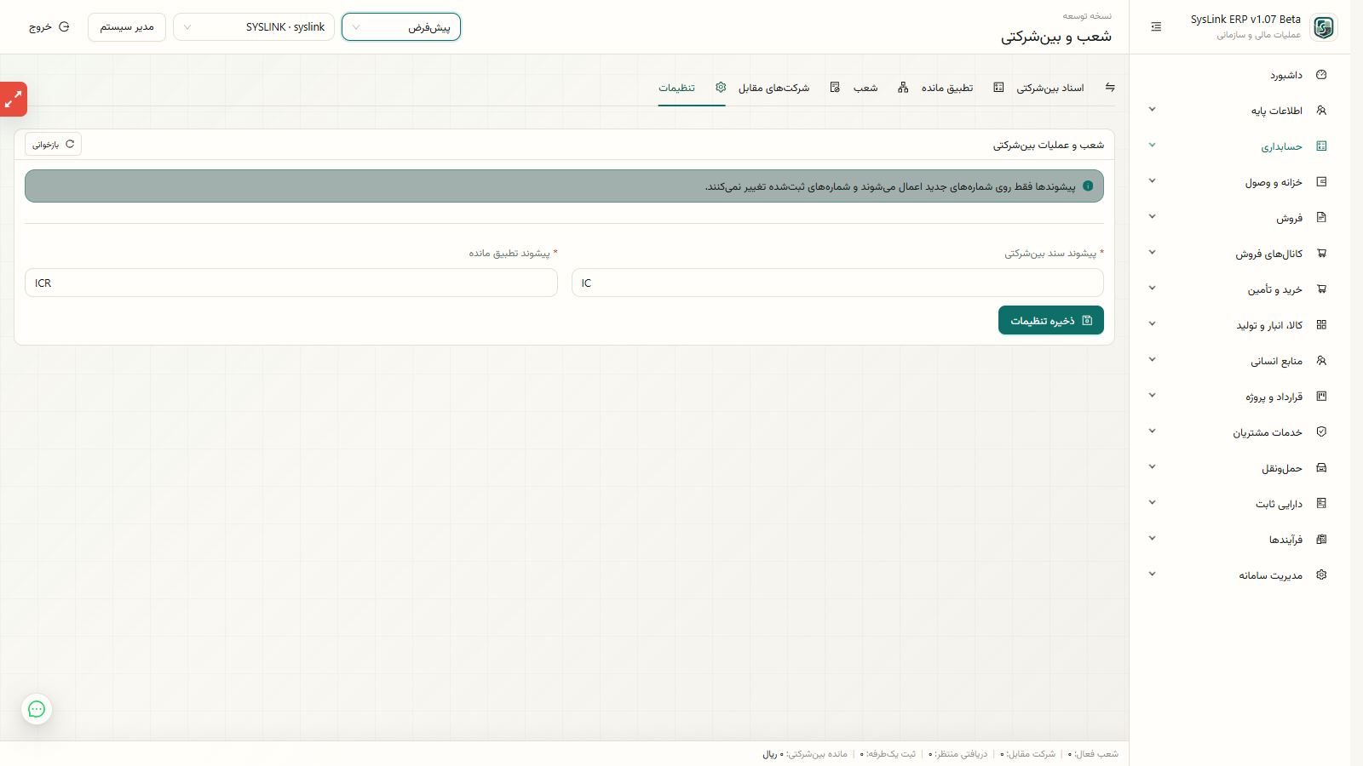Click the مدیر سیستم user button
Image resolution: width=1363 pixels, height=766 pixels.
pos(127,27)
